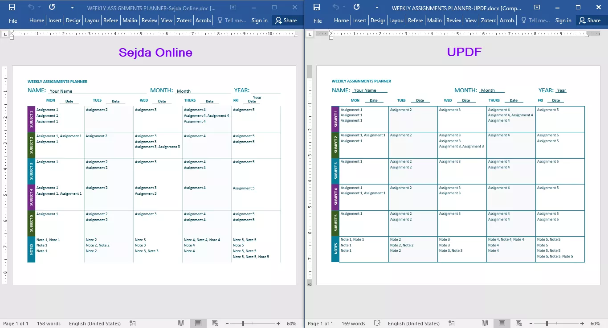The image size is (608, 328).
Task: Open View tab in UPDF window
Action: [x=471, y=20]
